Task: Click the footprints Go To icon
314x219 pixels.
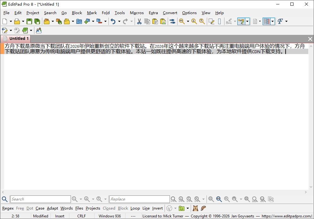Action: [x=172, y=21]
